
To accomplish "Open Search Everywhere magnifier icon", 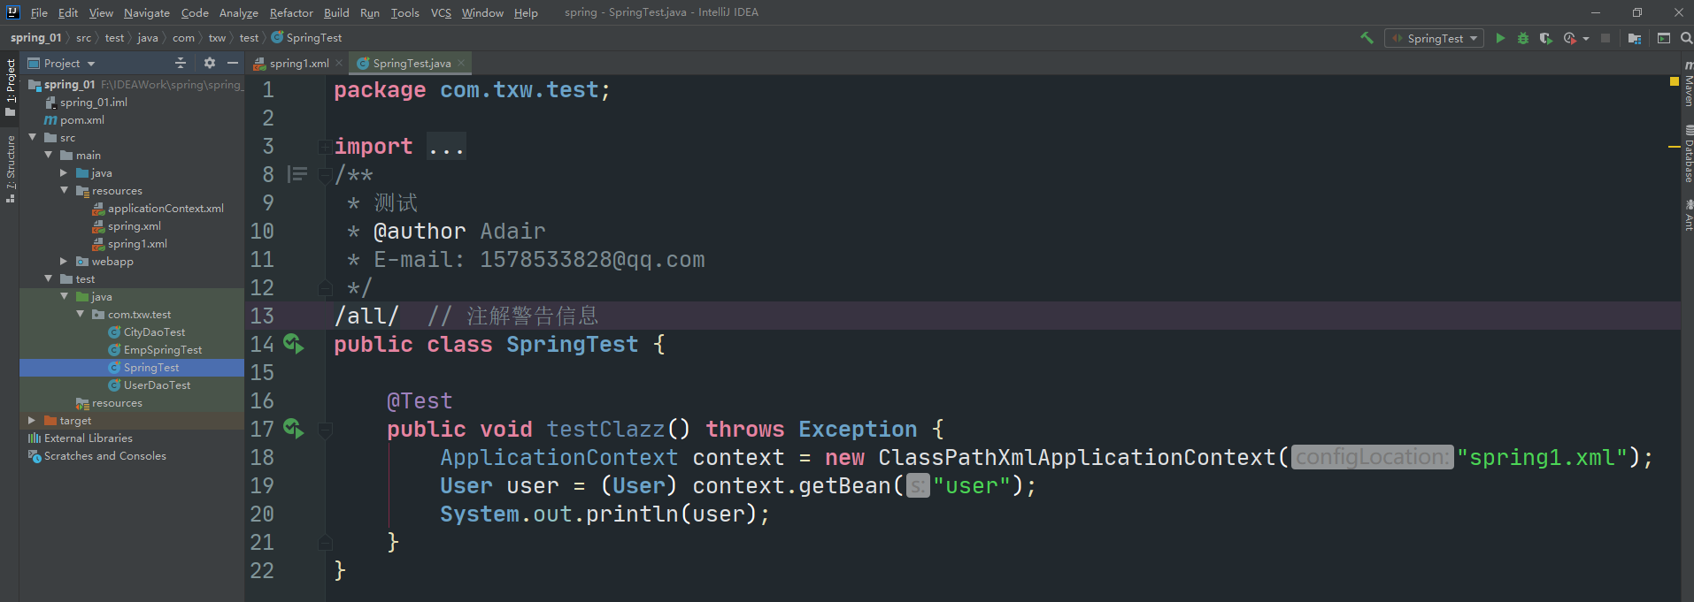I will pos(1686,38).
